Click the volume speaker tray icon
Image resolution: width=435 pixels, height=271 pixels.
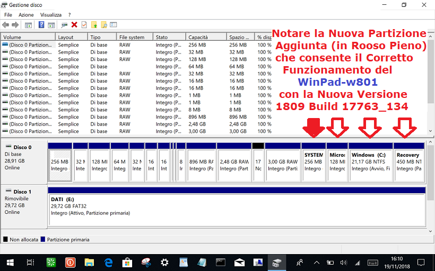point(343,263)
